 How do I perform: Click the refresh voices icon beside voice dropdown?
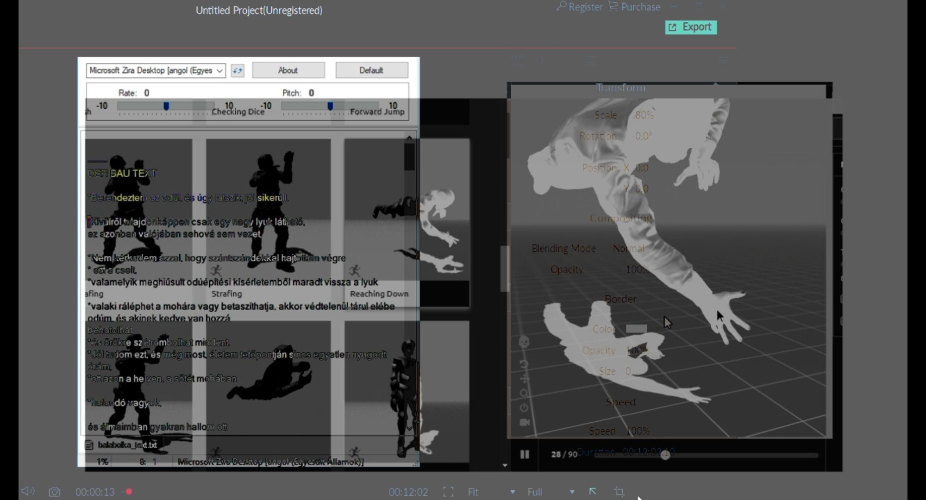(x=238, y=70)
